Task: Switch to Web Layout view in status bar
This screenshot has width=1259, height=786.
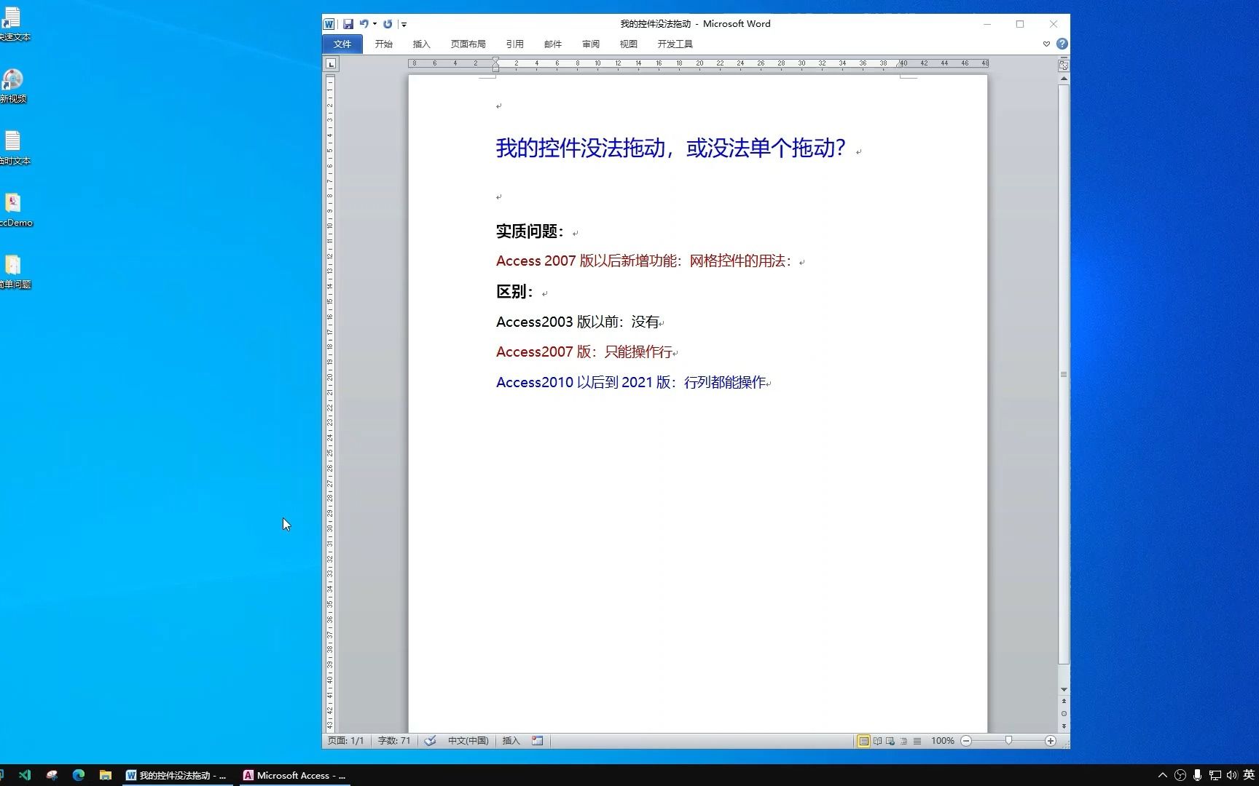Action: point(890,740)
